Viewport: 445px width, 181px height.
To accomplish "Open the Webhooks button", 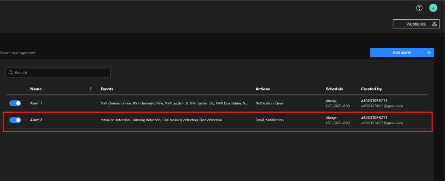I will pyautogui.click(x=416, y=24).
